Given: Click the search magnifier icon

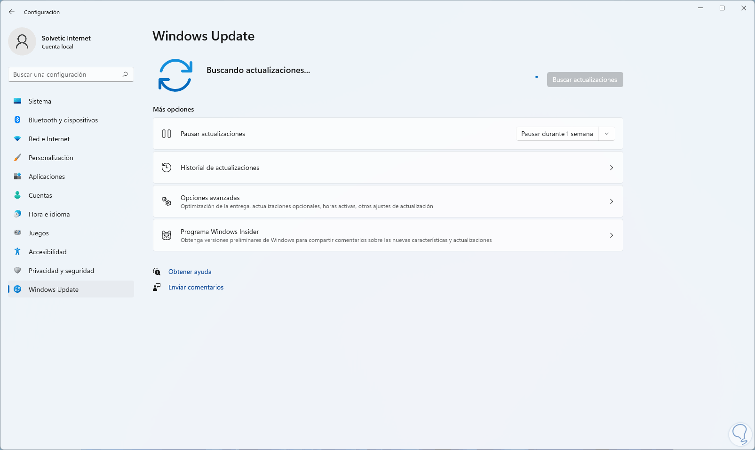Looking at the screenshot, I should (x=125, y=74).
